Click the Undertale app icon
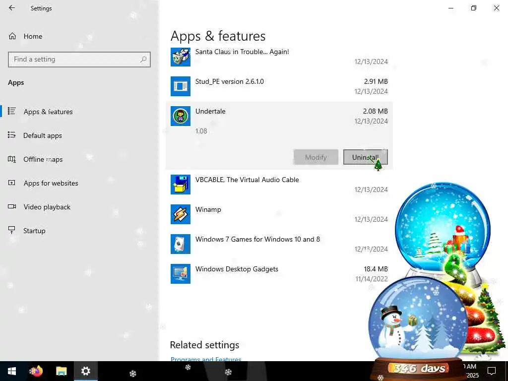 tap(181, 116)
